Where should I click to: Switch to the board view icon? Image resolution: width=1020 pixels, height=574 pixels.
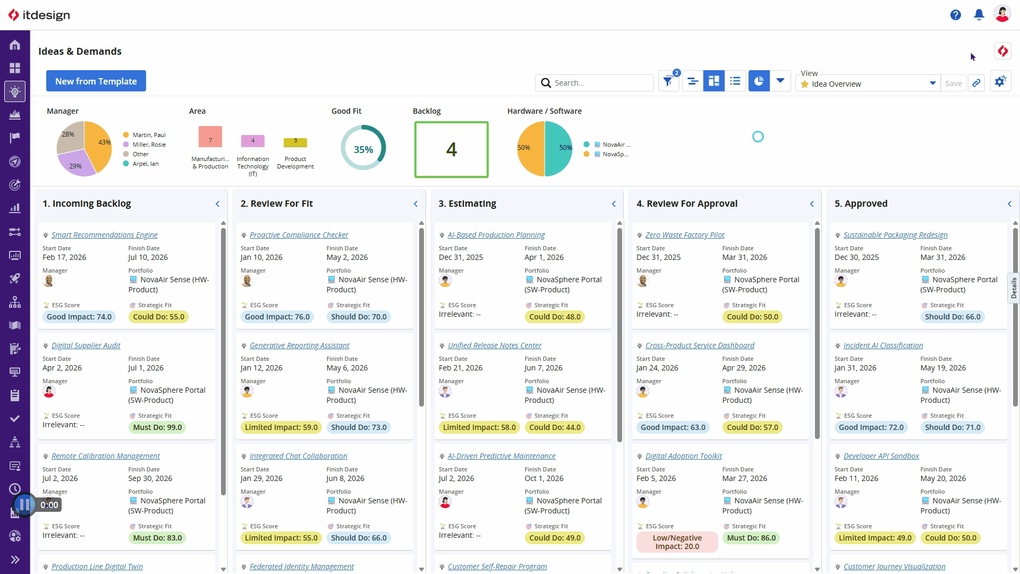(714, 81)
